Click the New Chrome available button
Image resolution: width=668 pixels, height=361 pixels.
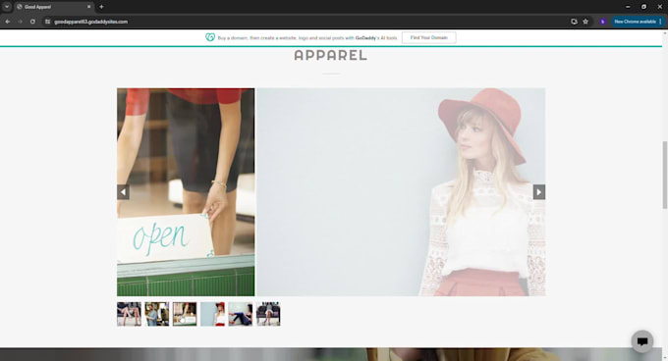(635, 22)
